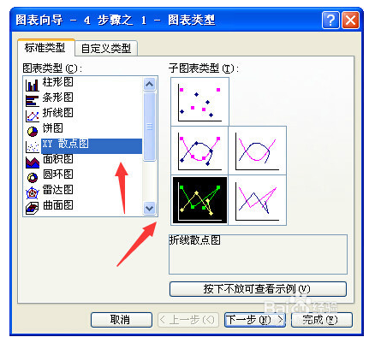The image size is (375, 337).
Task: Select the XY scatter chart icon
Action: pyautogui.click(x=32, y=146)
